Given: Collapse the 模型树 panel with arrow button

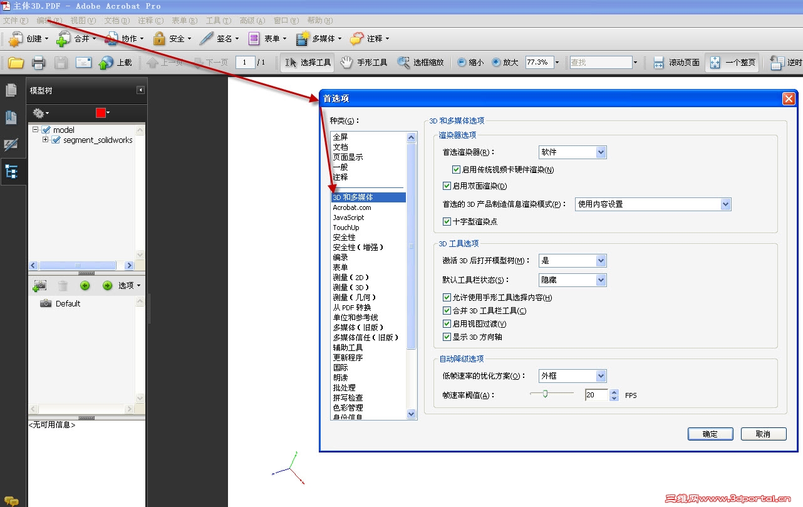Looking at the screenshot, I should [x=140, y=90].
